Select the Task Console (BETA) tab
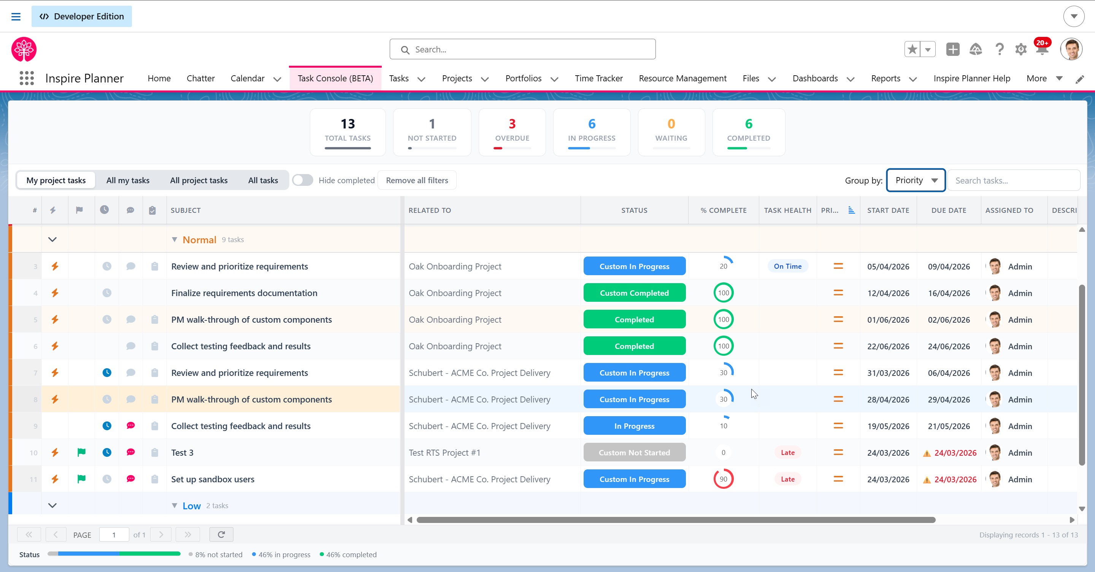 coord(335,78)
